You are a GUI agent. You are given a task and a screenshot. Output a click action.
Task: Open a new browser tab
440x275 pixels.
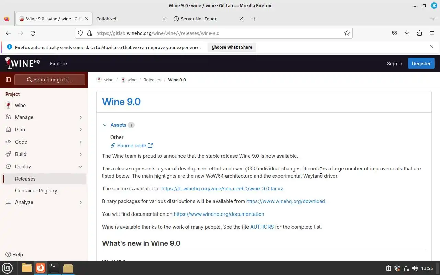[254, 19]
